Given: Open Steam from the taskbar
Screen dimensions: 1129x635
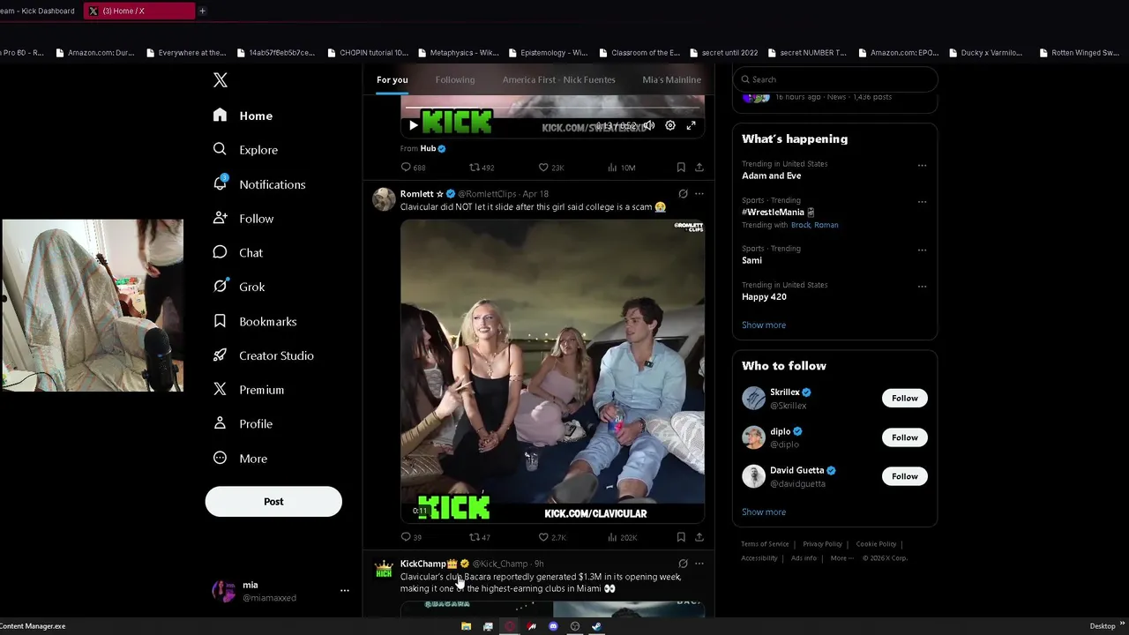Looking at the screenshot, I should click(x=596, y=626).
